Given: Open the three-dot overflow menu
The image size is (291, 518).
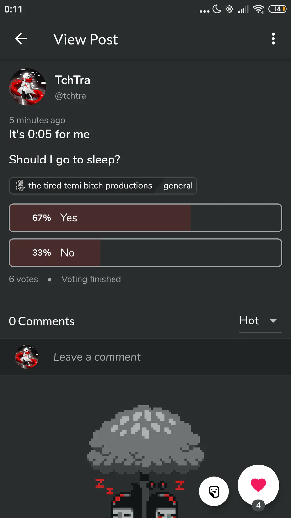Looking at the screenshot, I should click(x=273, y=39).
